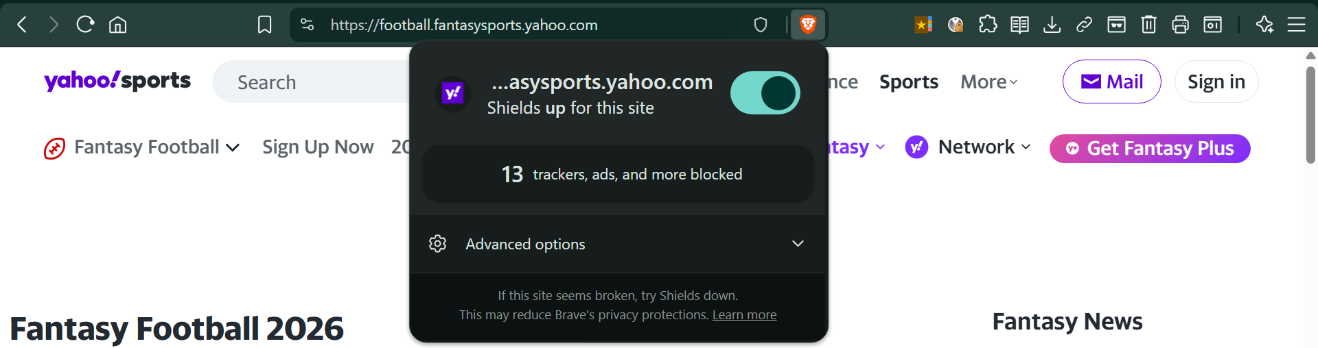Toggle Shields off for this site
1318x348 pixels.
point(765,93)
